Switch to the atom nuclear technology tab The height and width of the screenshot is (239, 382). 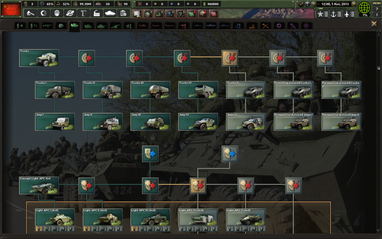tap(306, 26)
